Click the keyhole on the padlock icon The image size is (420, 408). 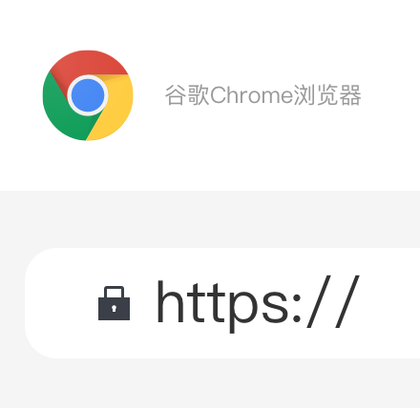click(x=114, y=308)
